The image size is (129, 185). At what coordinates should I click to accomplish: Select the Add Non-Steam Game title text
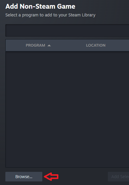[x=40, y=6]
